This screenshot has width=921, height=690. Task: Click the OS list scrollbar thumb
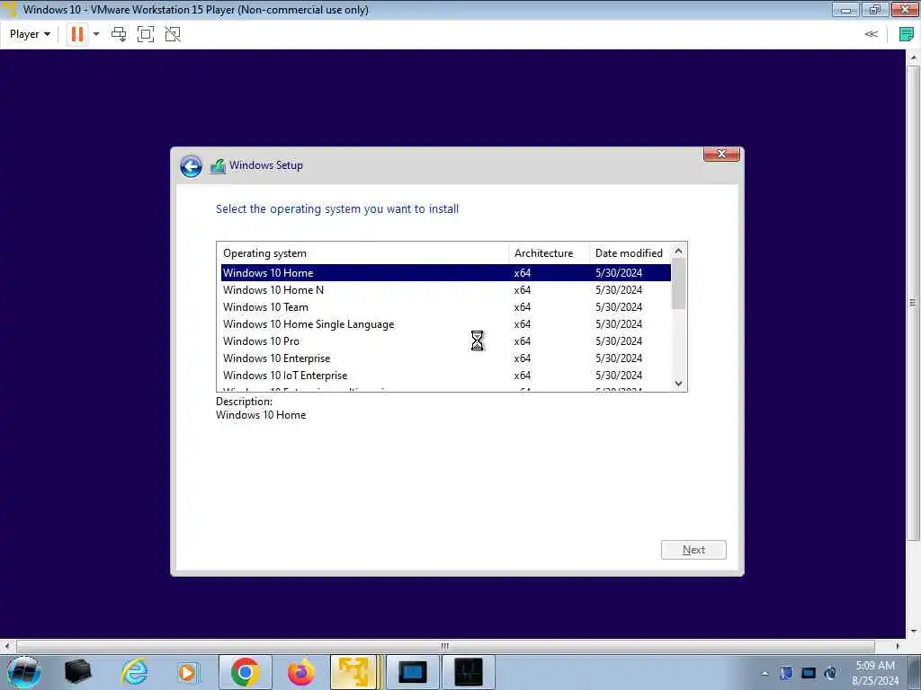click(x=679, y=283)
